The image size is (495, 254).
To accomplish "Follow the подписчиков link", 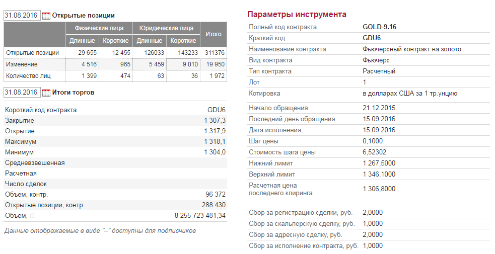I will 176,231.
